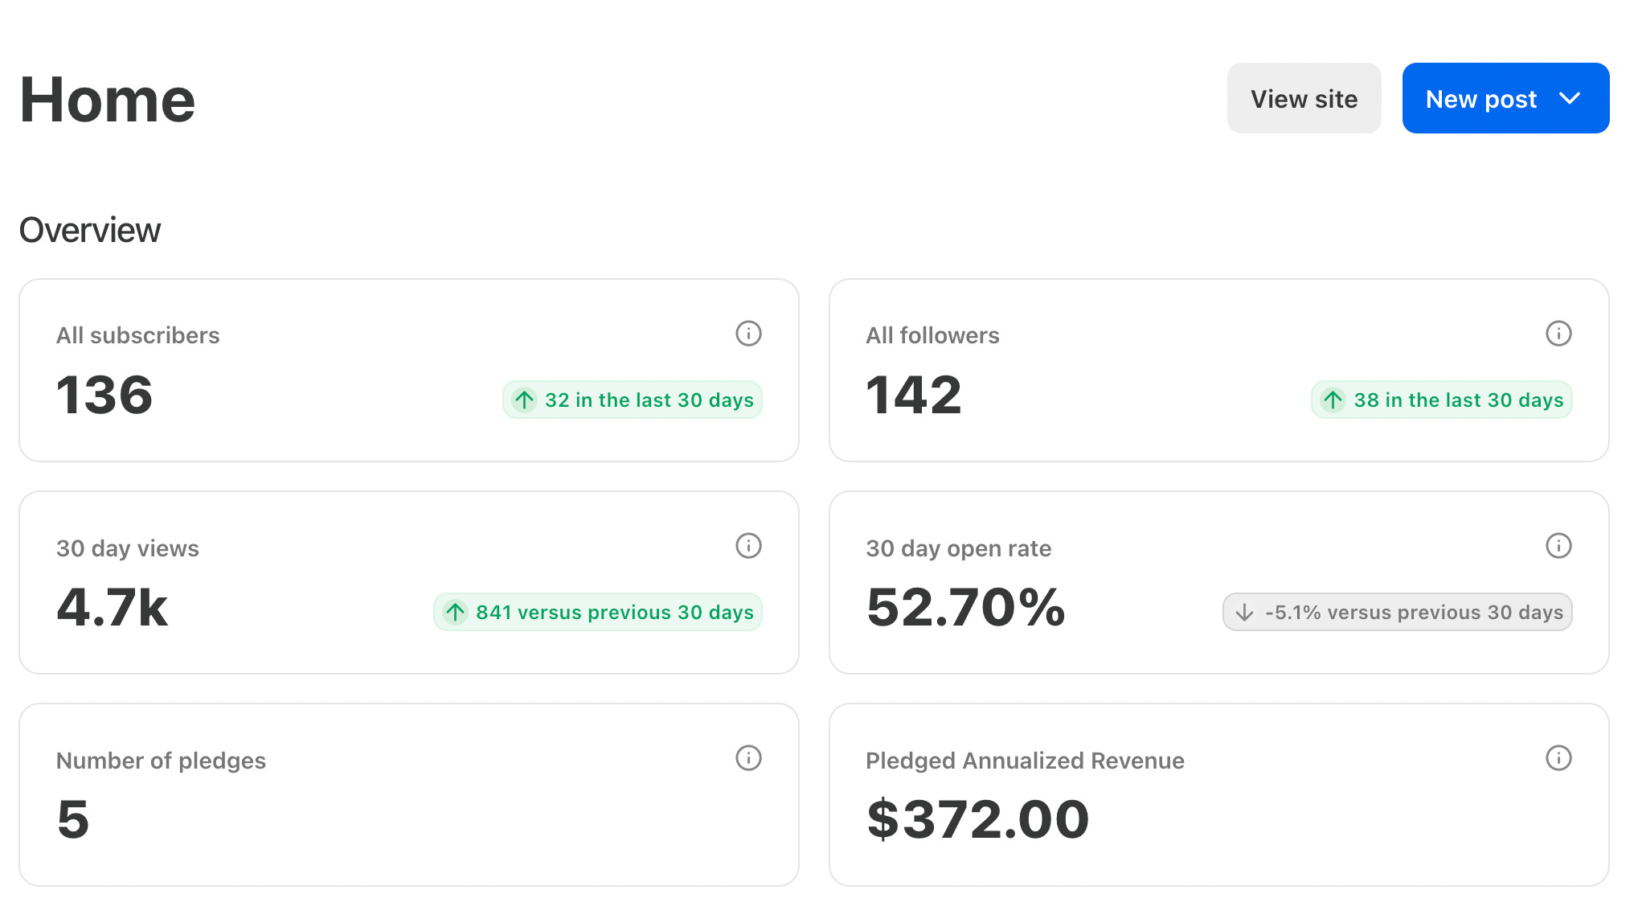Select the 142 followers count
Image resolution: width=1638 pixels, height=923 pixels.
(914, 396)
